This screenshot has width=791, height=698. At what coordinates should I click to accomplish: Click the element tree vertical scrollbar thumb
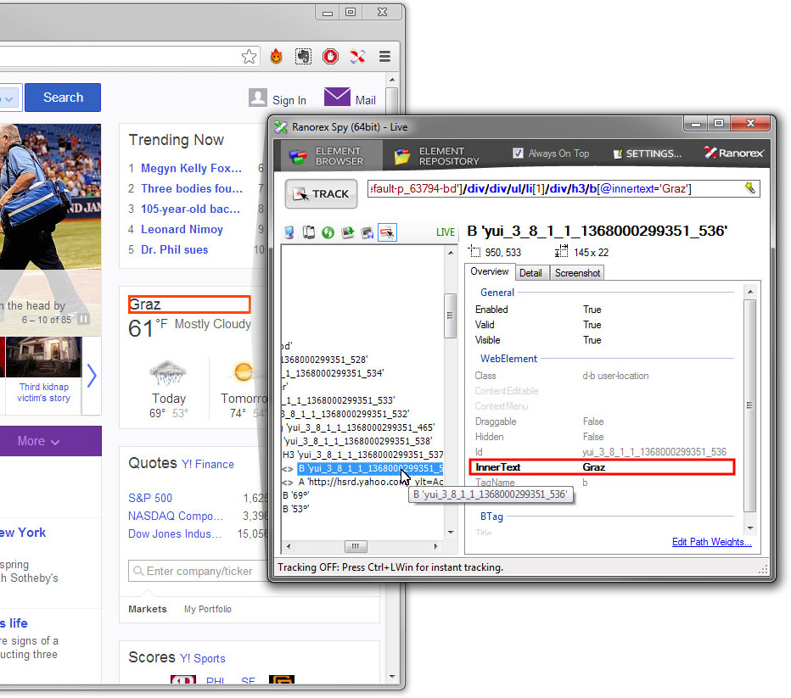[x=450, y=315]
